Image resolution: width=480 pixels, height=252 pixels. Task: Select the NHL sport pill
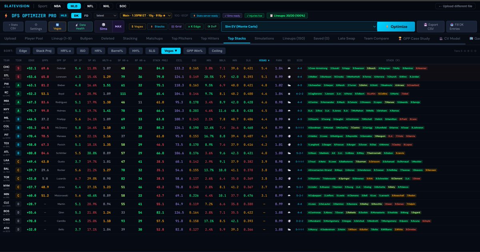click(106, 6)
